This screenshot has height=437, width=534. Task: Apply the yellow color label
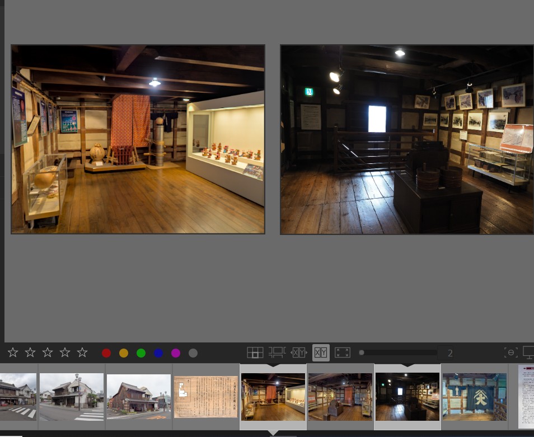(124, 353)
